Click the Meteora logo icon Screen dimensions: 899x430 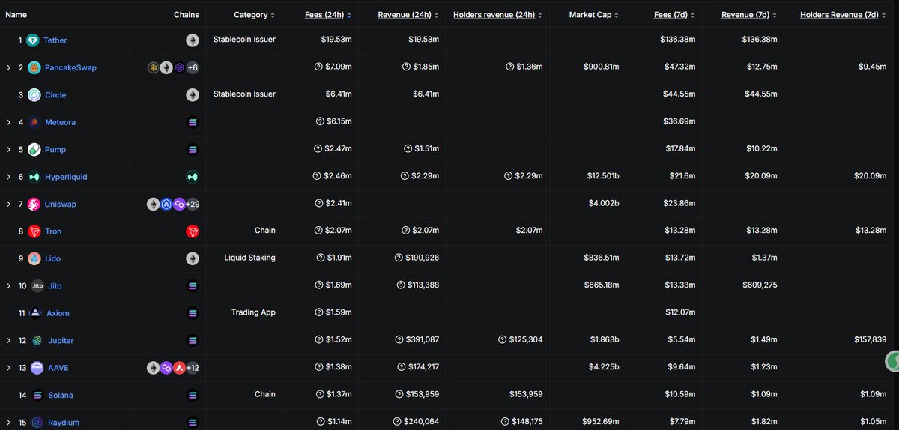[x=34, y=122]
